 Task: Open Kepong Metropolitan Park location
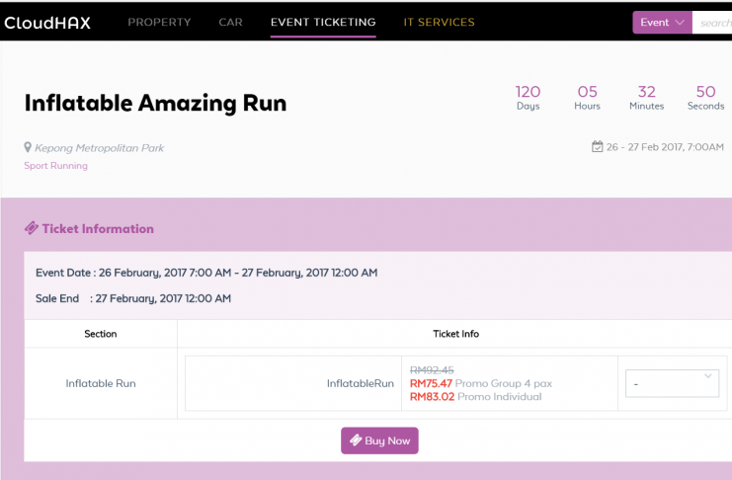[x=100, y=148]
